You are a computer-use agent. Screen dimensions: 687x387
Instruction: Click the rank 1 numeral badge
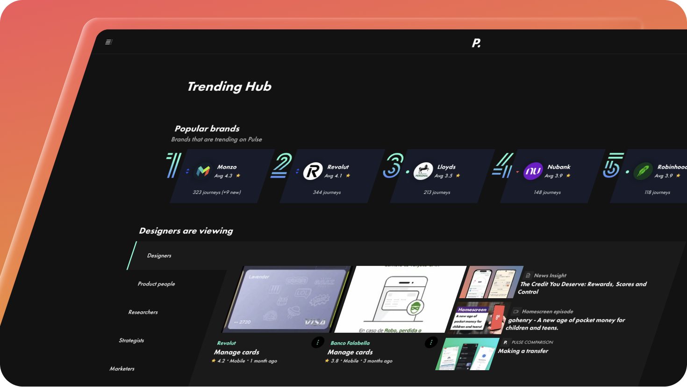pos(174,165)
